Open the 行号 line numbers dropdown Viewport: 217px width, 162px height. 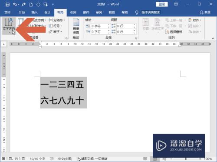pyautogui.click(x=56, y=26)
